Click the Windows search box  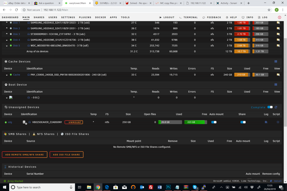(x=42, y=187)
